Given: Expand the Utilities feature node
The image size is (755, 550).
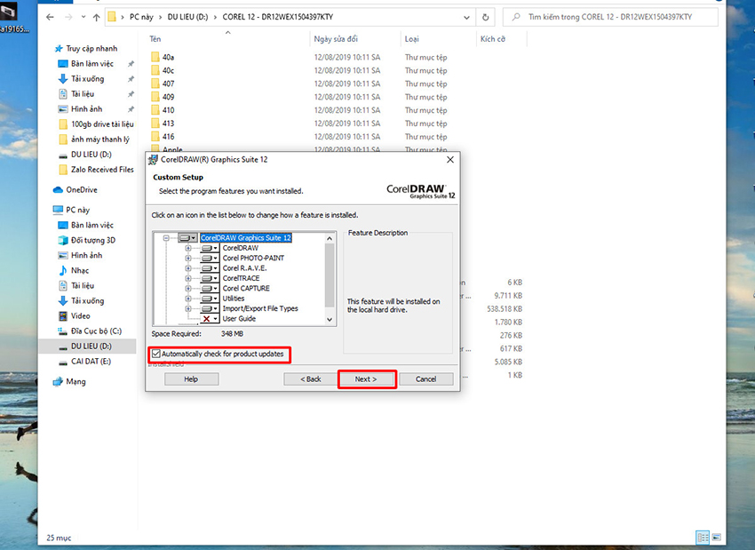Looking at the screenshot, I should (188, 299).
